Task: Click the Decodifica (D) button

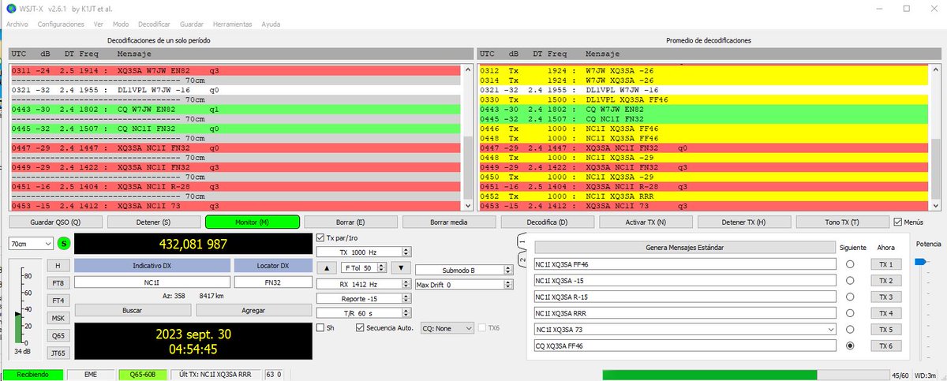Action: coord(548,222)
